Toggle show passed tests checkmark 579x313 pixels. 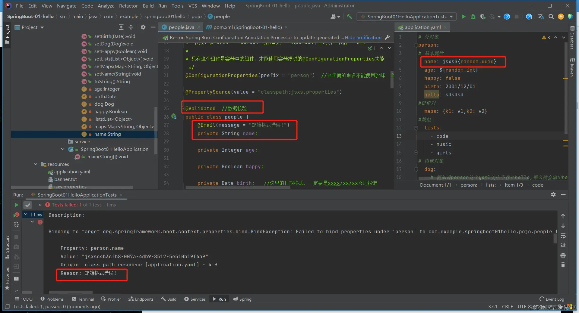tap(28, 205)
